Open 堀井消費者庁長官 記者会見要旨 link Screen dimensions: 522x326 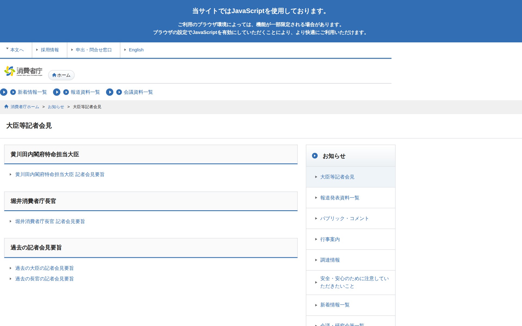coord(50,221)
